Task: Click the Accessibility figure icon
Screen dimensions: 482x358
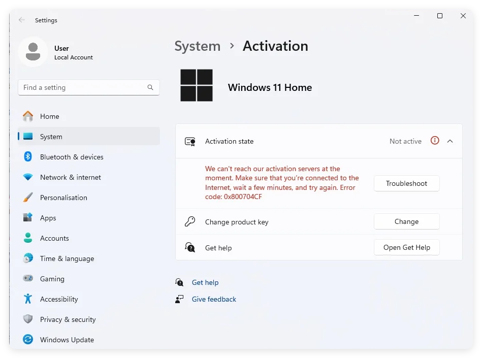Action: point(28,299)
